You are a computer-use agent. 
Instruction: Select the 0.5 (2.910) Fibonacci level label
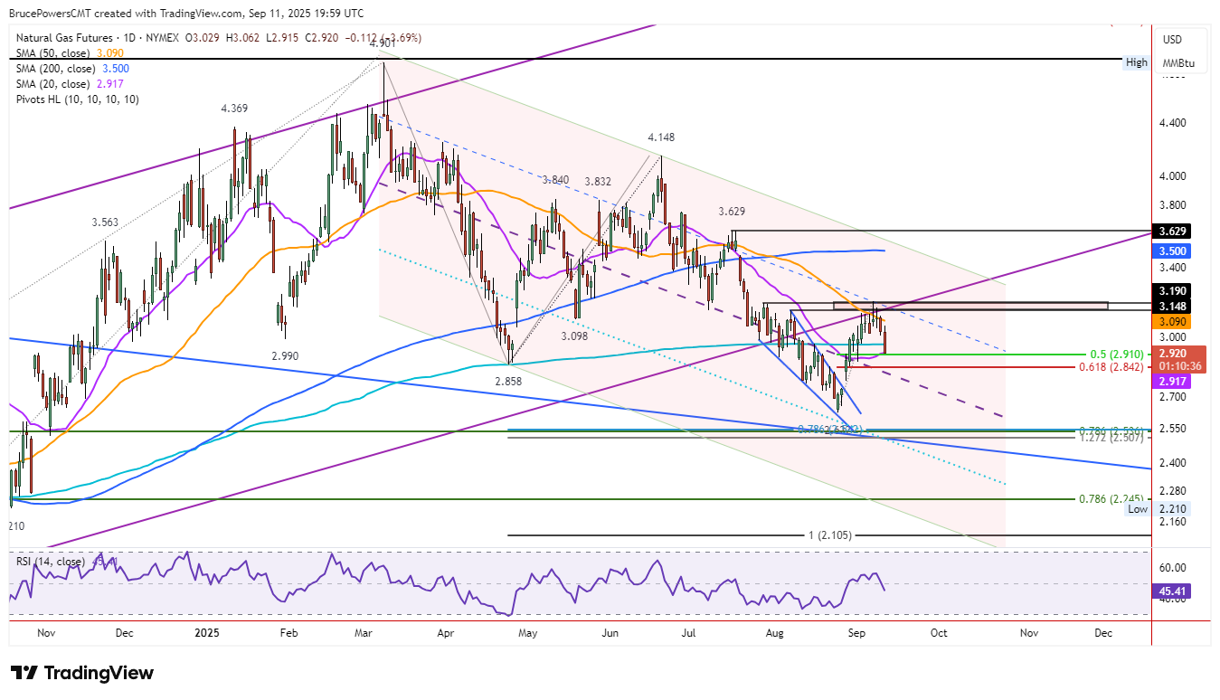coord(1115,354)
